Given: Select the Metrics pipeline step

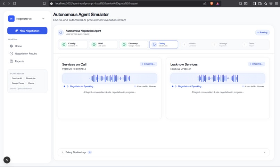Looking at the screenshot, I should pos(194,44).
